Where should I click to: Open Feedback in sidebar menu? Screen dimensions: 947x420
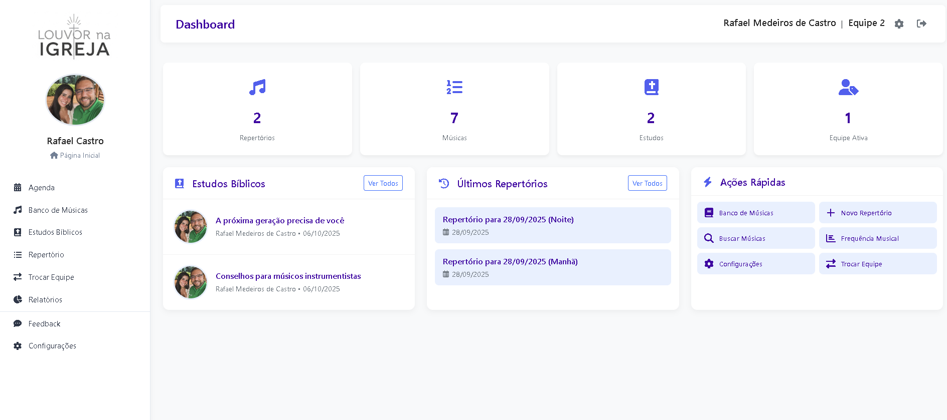(x=44, y=324)
